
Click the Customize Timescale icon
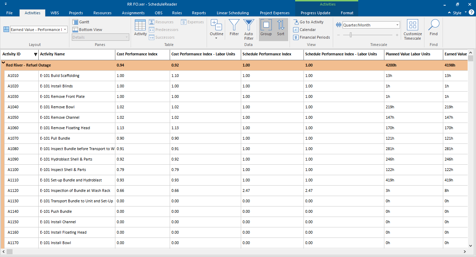[413, 25]
